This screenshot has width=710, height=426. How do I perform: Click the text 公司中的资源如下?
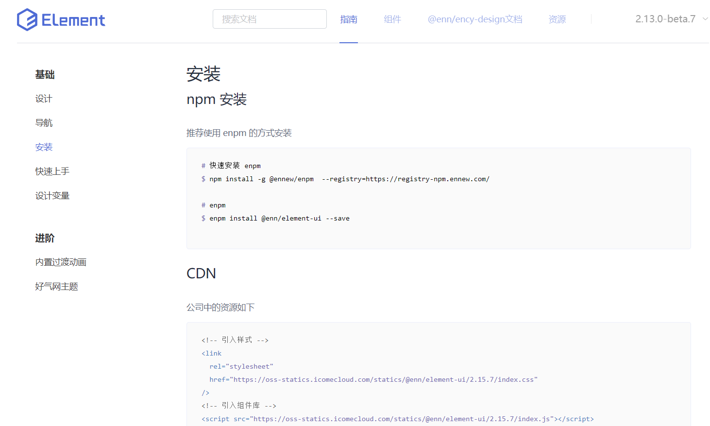(x=220, y=307)
